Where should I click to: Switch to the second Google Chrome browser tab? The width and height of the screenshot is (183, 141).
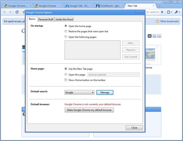47,6
